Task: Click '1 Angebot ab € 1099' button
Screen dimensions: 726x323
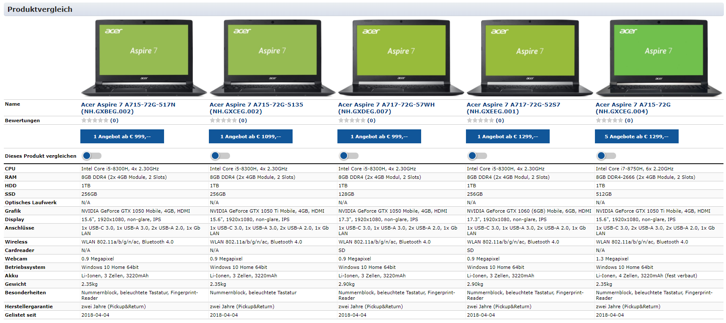Action: (x=251, y=137)
